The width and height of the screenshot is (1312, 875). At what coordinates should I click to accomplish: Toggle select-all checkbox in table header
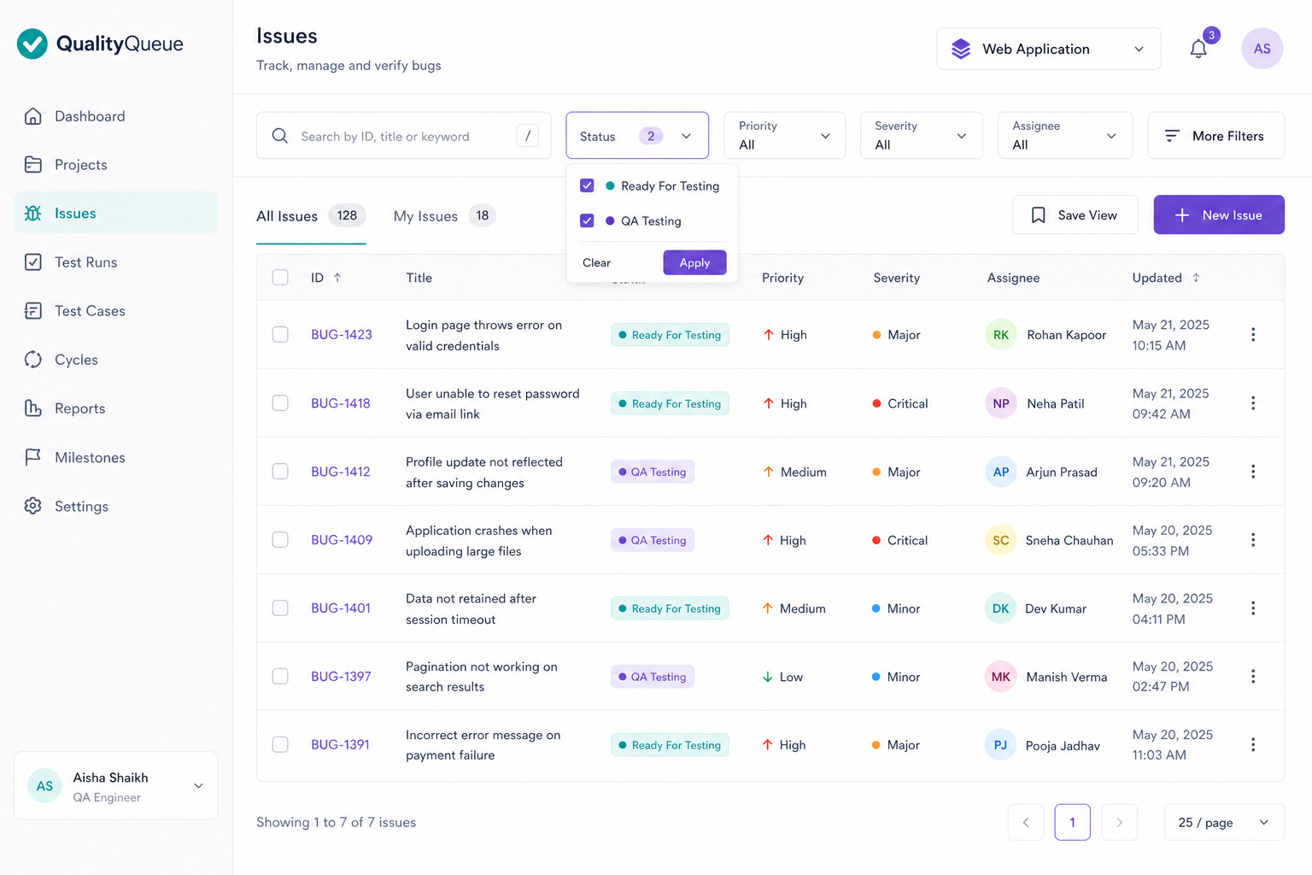point(280,278)
